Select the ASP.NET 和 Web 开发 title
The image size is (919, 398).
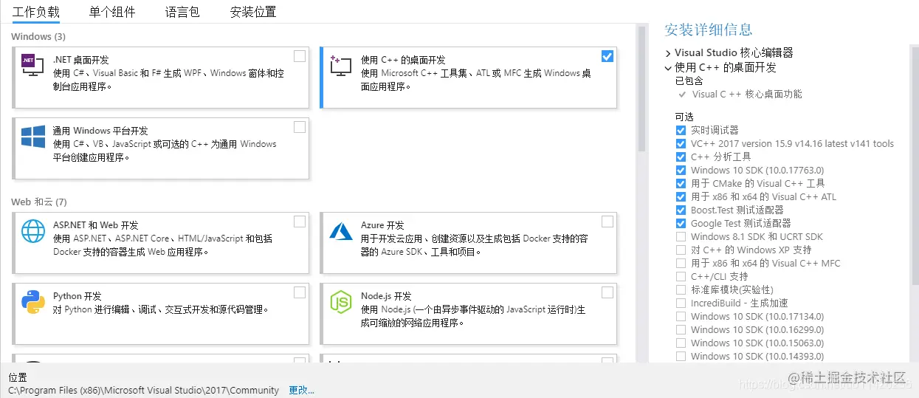coord(96,225)
